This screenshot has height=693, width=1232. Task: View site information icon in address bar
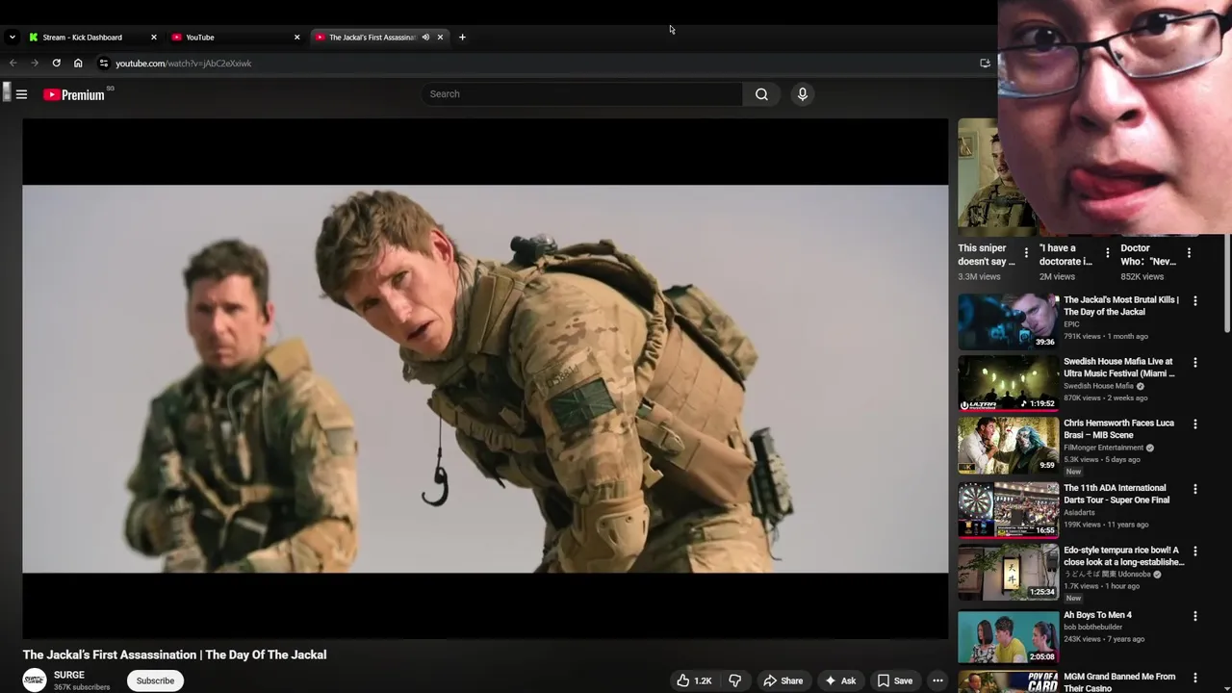(x=104, y=64)
